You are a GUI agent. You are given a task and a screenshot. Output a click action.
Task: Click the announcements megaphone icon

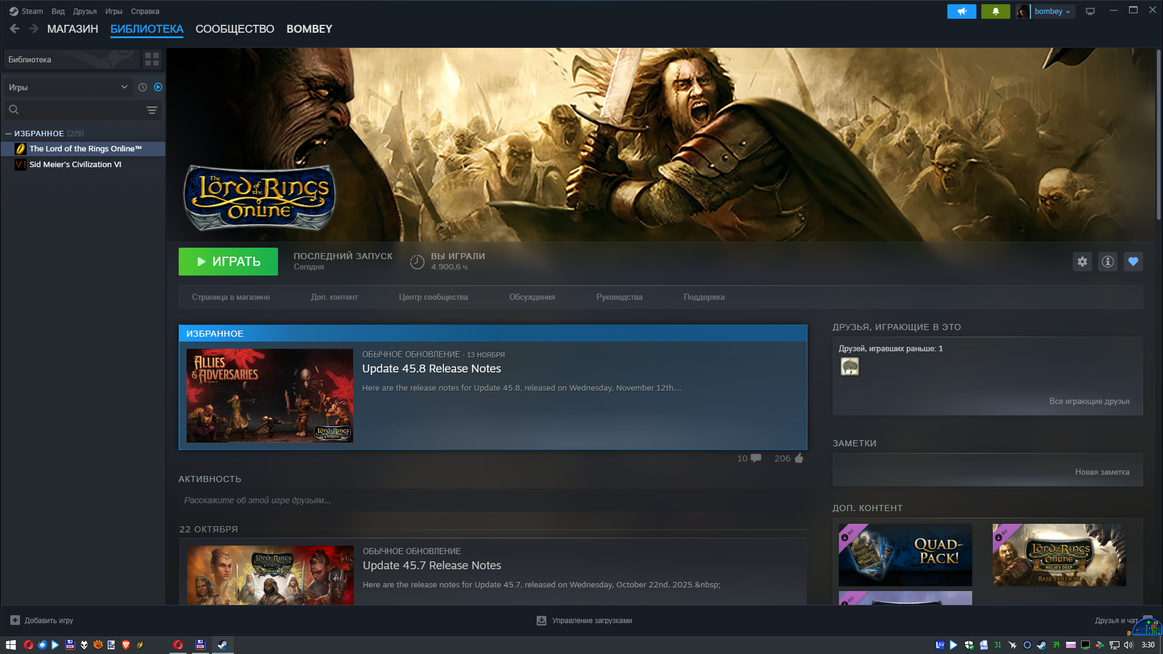pyautogui.click(x=961, y=12)
